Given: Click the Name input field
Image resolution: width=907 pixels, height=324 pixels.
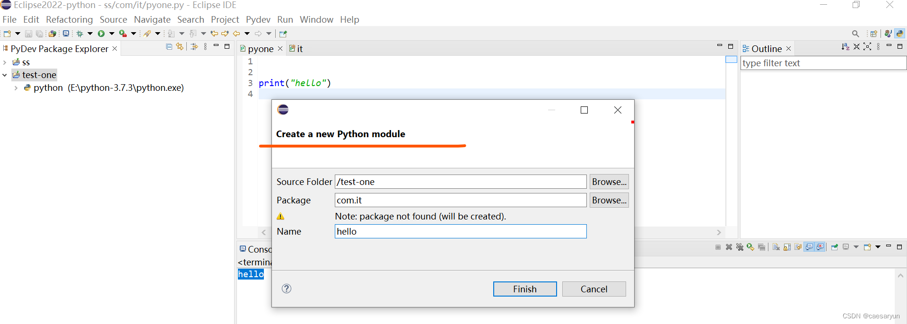Looking at the screenshot, I should click(x=461, y=231).
